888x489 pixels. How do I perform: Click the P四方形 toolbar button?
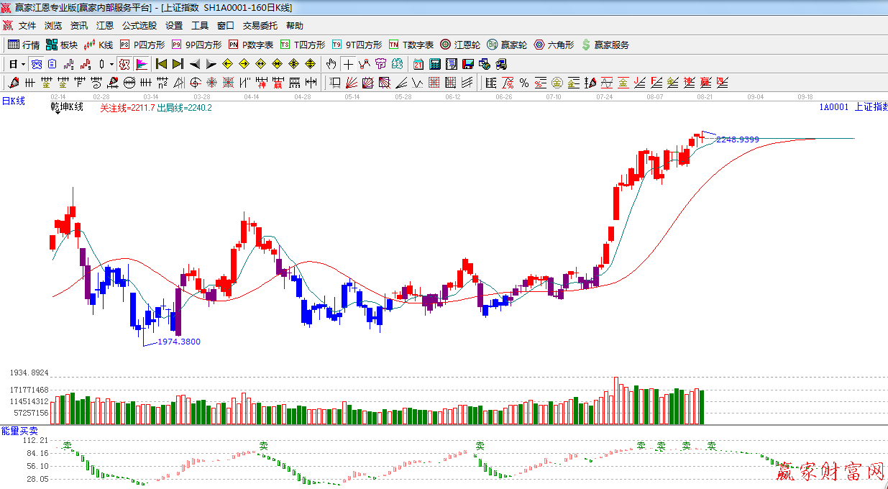(x=142, y=45)
